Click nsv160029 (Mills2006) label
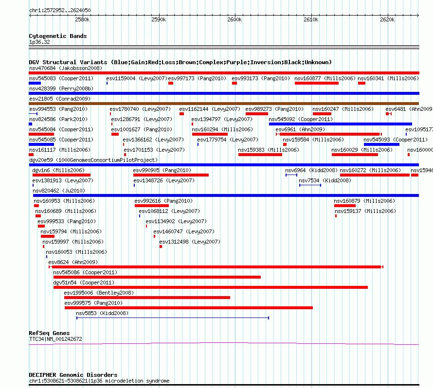The width and height of the screenshot is (433, 388). [x=362, y=150]
